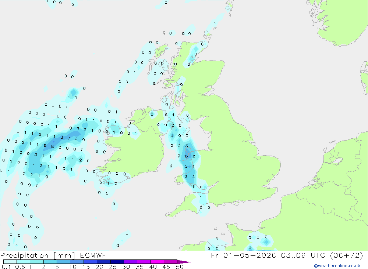Click the '(06+72)' forecast offset text
Viewport: 368px width, 269px height.
(346, 255)
